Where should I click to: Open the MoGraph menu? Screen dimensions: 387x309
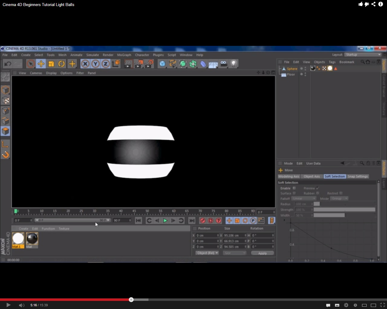(124, 55)
